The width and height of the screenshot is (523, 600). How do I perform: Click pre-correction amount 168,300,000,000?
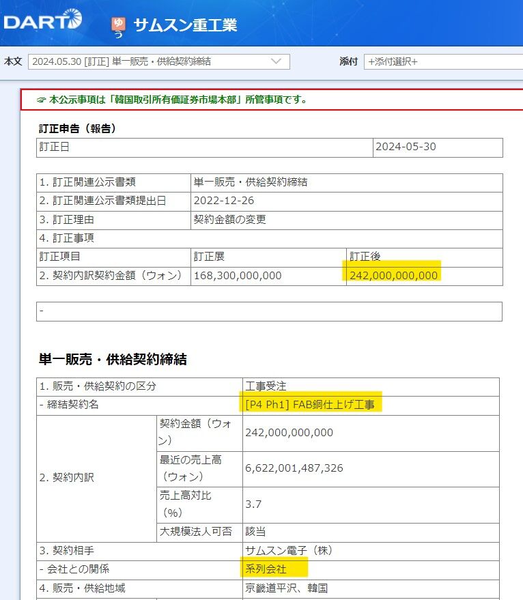pyautogui.click(x=238, y=276)
